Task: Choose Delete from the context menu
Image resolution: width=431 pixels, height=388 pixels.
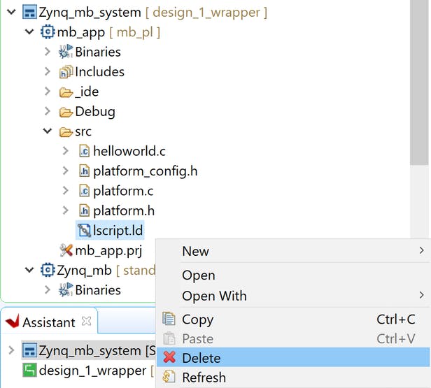Action: (202, 358)
